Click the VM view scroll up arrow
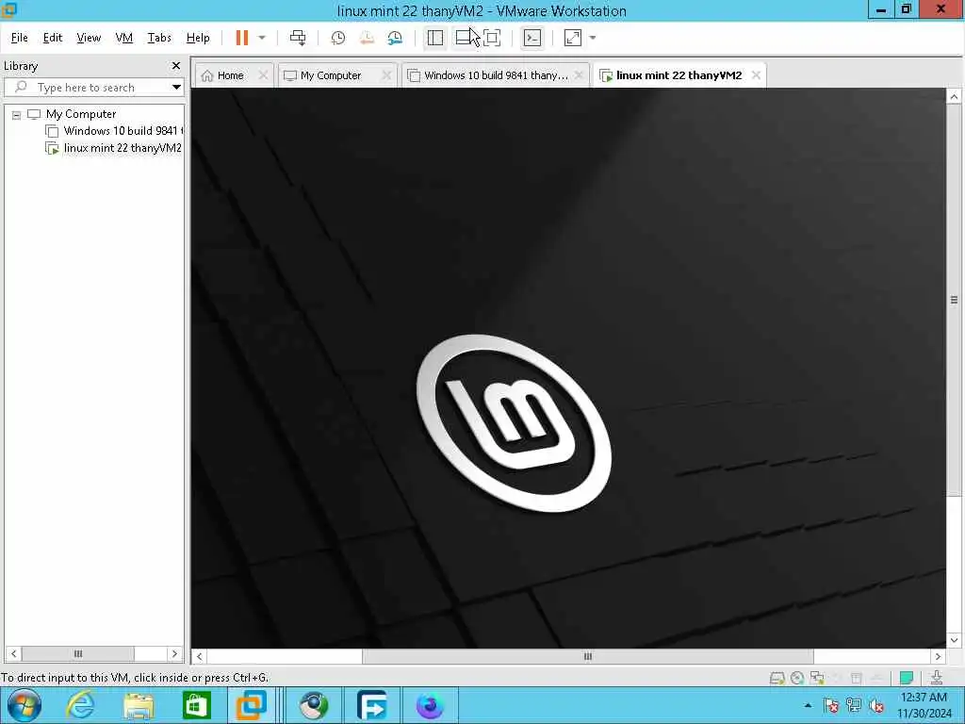 coord(954,97)
